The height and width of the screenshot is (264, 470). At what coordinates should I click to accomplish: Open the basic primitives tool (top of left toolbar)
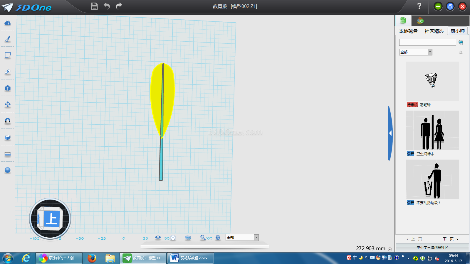8,23
